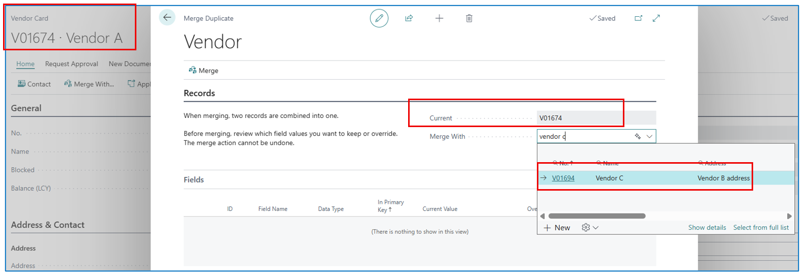The image size is (802, 274).
Task: Click Show details in lookup
Action: click(x=707, y=228)
